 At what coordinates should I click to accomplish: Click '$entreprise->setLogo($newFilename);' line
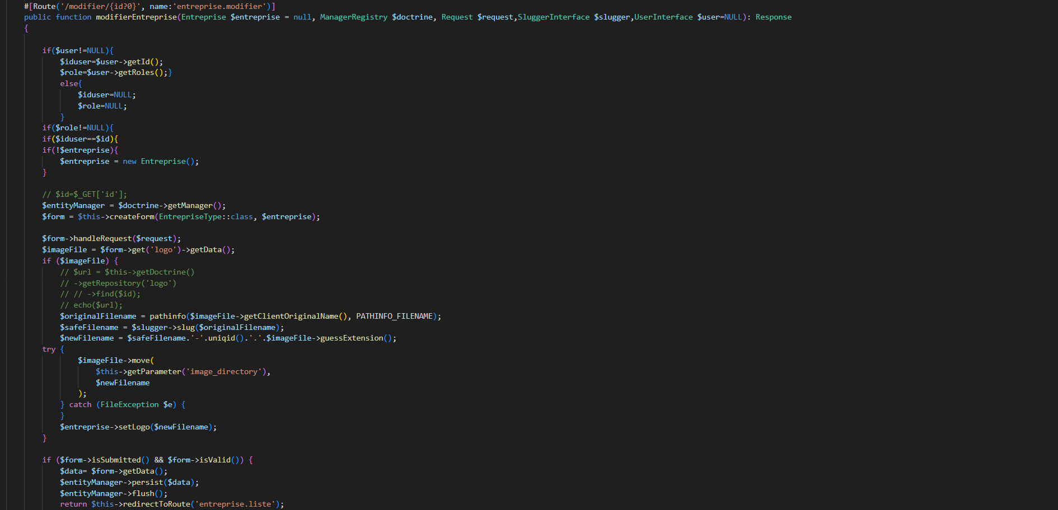[x=138, y=427]
